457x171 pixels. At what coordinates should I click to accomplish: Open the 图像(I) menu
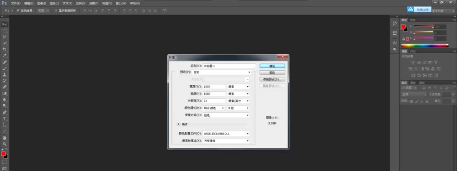42,3
